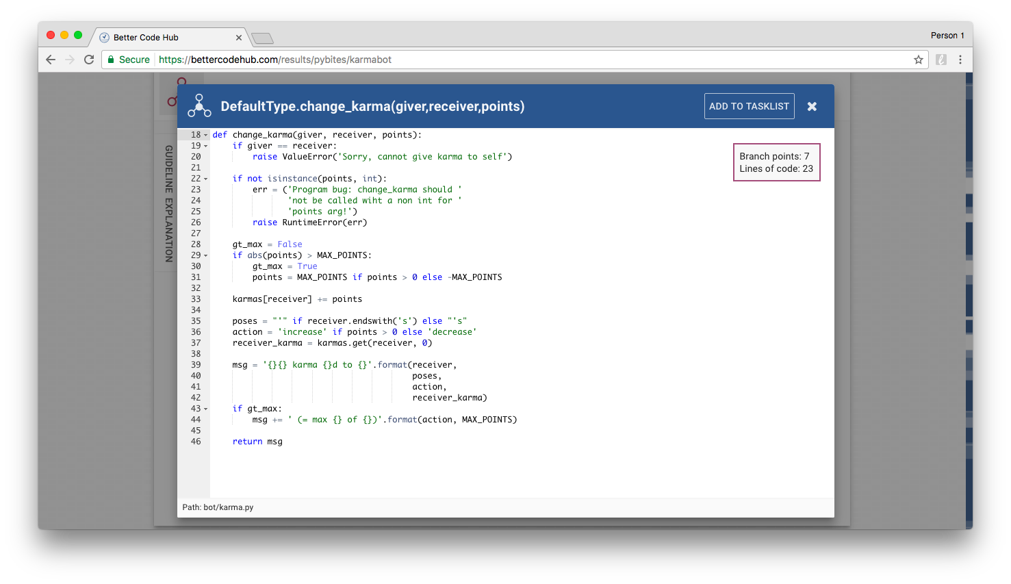The image size is (1011, 584).
Task: Collapse the giver equals receiver block at line 19
Action: (205, 146)
